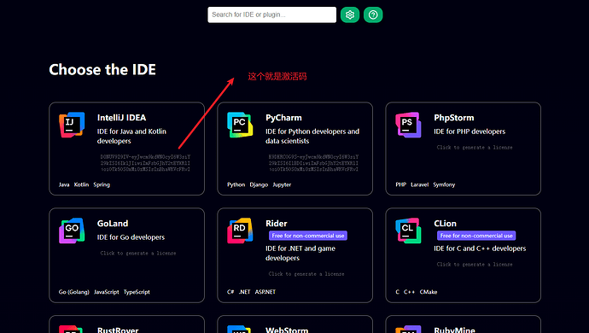This screenshot has width=589, height=333.
Task: Click 'IDE for C and C++ developers' description
Action: [x=480, y=248]
